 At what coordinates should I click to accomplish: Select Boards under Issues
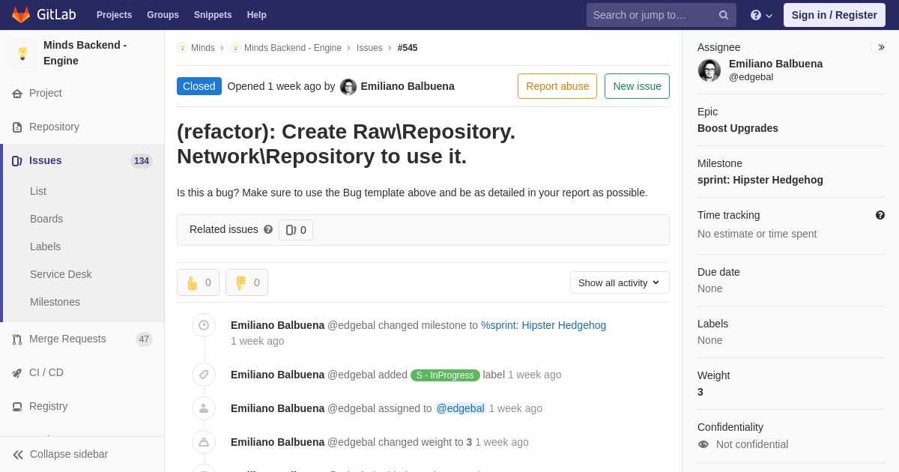pyautogui.click(x=46, y=219)
